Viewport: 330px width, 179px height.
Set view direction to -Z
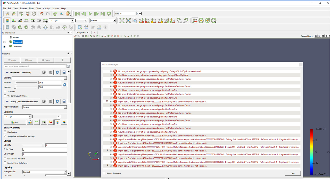[x=173, y=21]
